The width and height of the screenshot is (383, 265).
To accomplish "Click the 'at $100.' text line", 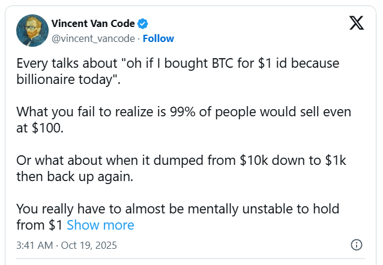I will [x=40, y=128].
